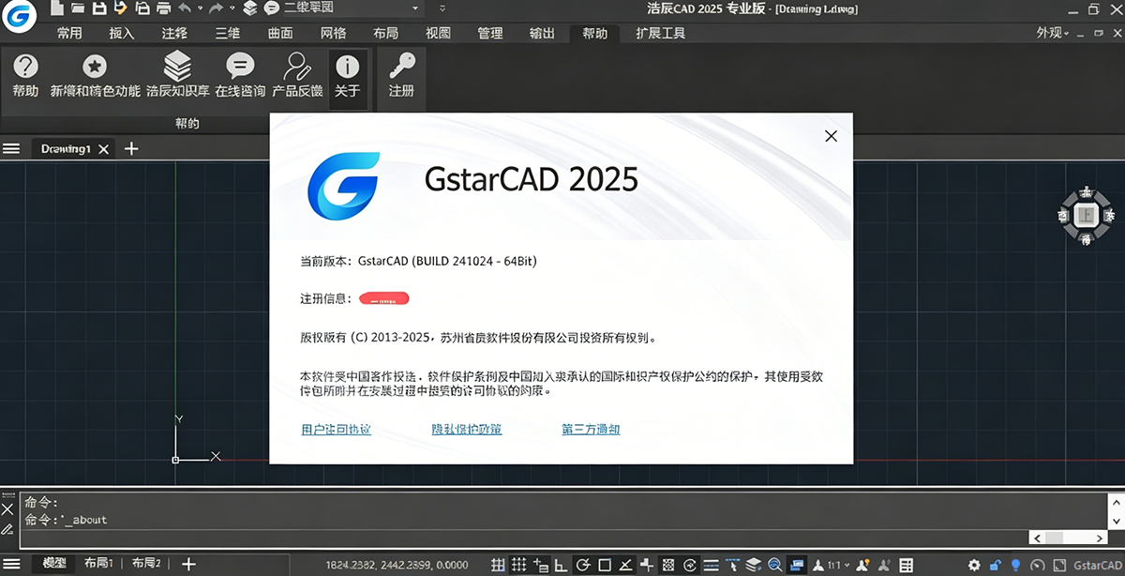Switch to the 扩展工具 ribbon tab

click(661, 33)
